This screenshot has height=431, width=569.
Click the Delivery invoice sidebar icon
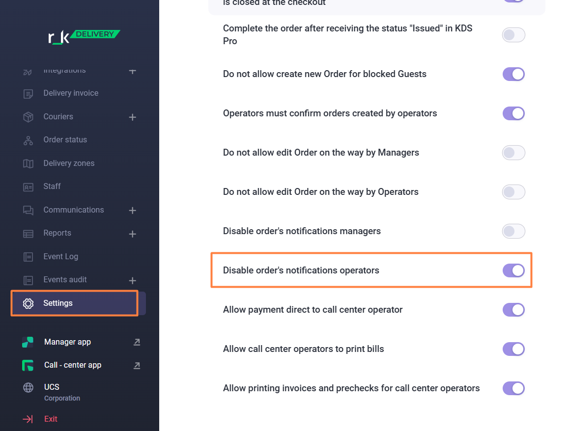pyautogui.click(x=28, y=93)
